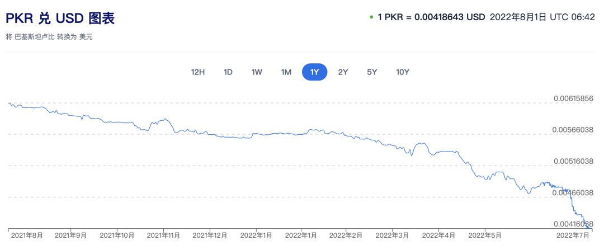
Task: Select the 5Y time range
Action: pos(372,72)
